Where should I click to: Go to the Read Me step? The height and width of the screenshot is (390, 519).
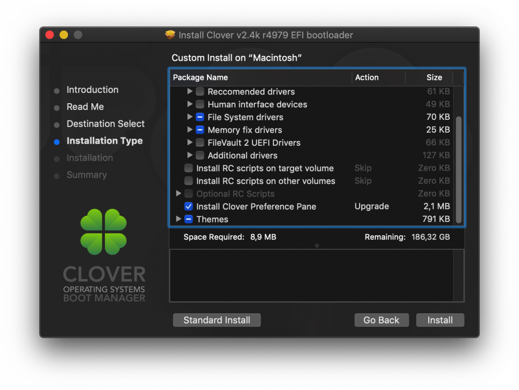[85, 107]
